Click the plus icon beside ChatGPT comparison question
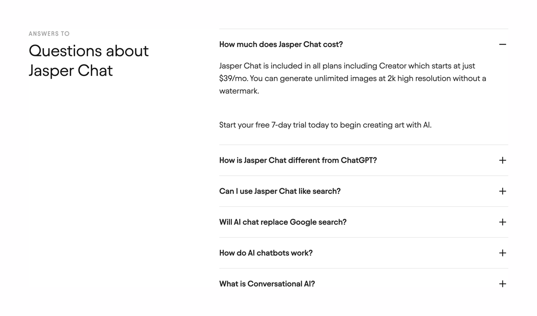This screenshot has height=316, width=537. click(502, 160)
